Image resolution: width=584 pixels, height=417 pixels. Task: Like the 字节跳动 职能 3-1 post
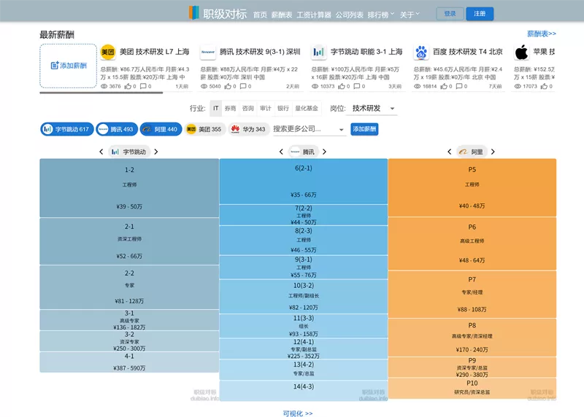(341, 86)
